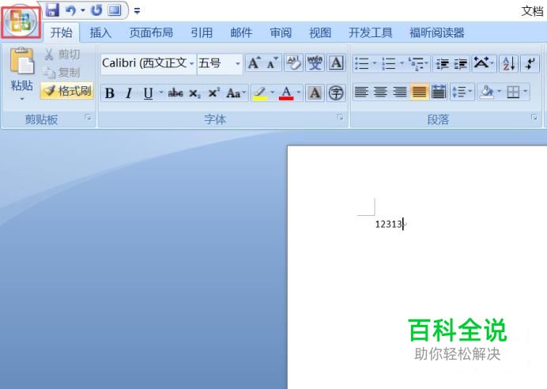Open the Change Case Aa menu
The width and height of the screenshot is (547, 389).
click(x=236, y=93)
